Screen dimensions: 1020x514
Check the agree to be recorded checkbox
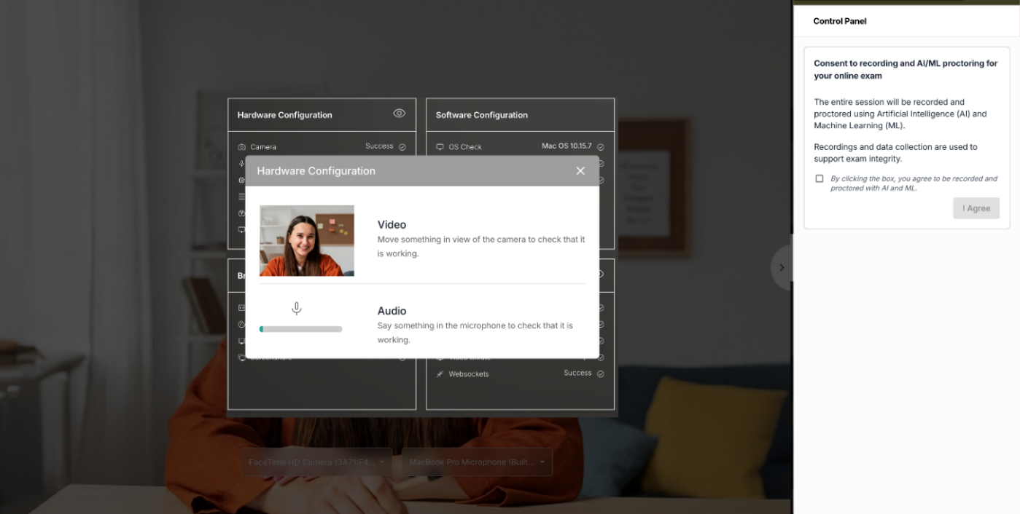pos(819,178)
